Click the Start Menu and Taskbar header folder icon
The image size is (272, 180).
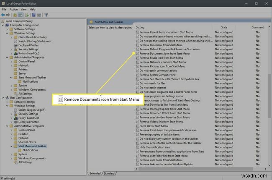(x=91, y=22)
